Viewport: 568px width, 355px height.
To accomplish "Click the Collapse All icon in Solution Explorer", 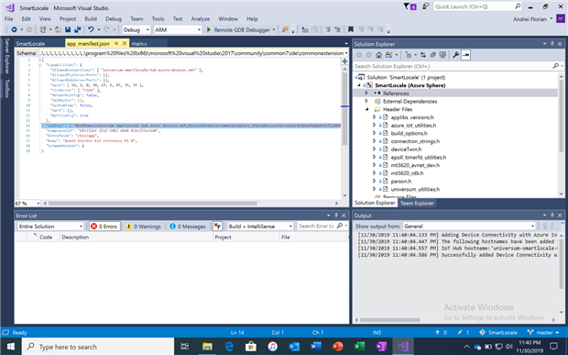I will 432,55.
